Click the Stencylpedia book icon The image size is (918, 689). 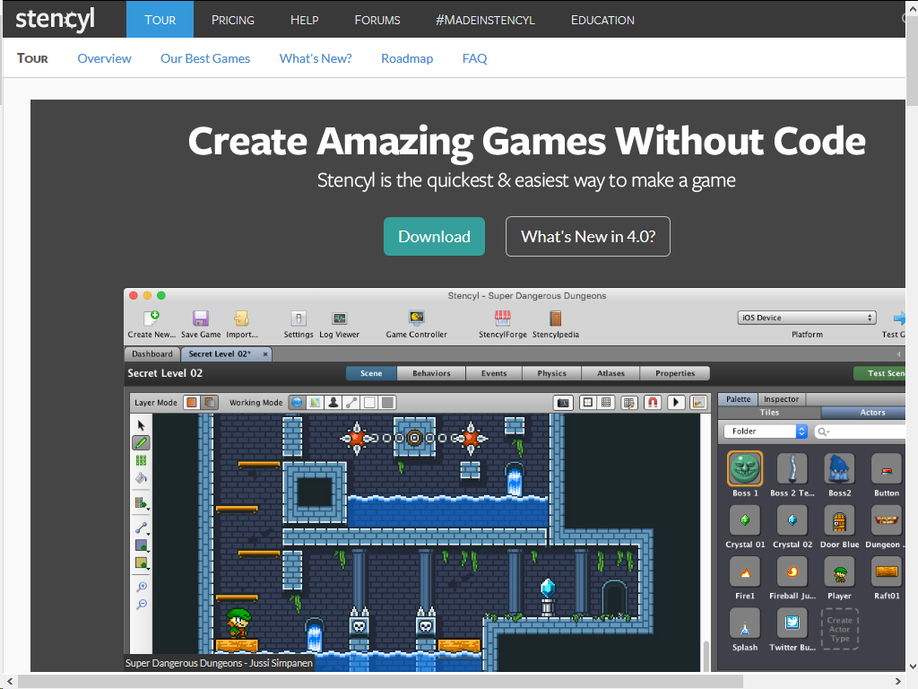(555, 319)
